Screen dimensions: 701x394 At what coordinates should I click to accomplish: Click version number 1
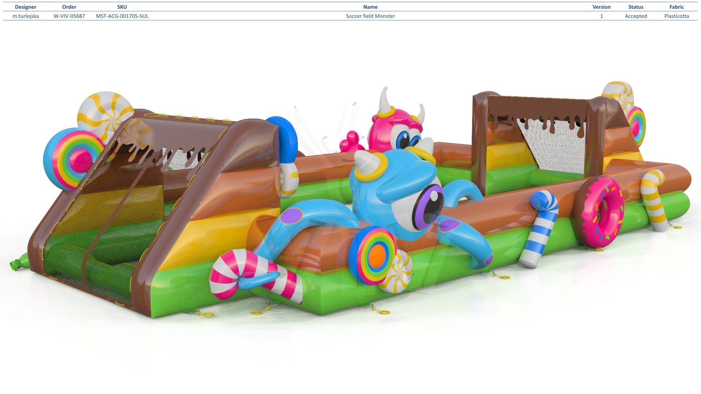click(x=601, y=16)
